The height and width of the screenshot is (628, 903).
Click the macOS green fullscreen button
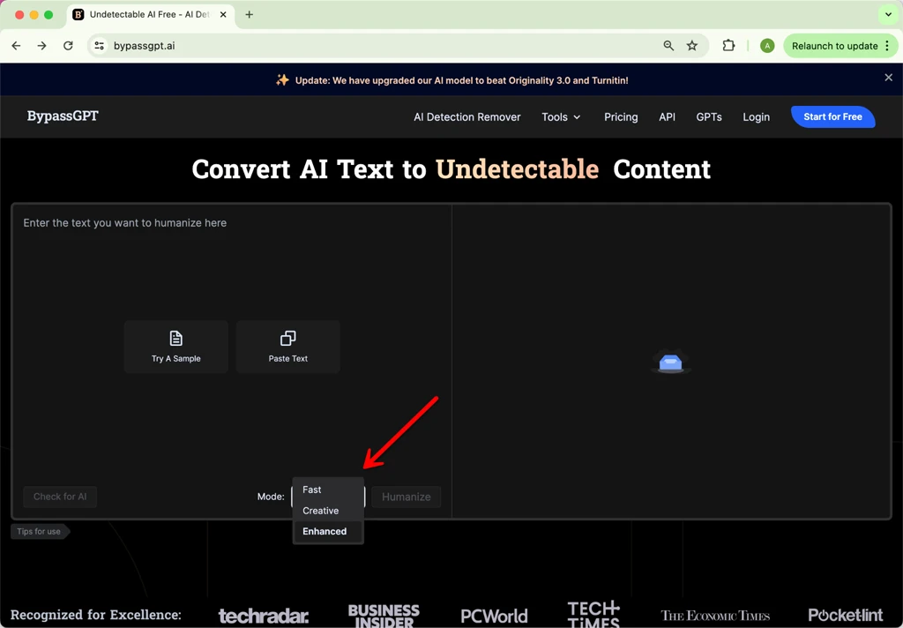pos(49,15)
